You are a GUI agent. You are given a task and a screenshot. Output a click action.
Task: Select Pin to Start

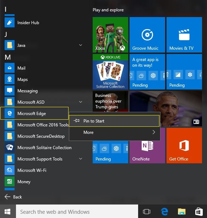114,121
